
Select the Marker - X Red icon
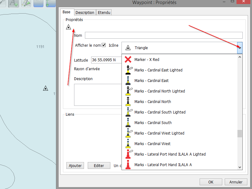coord(147,59)
